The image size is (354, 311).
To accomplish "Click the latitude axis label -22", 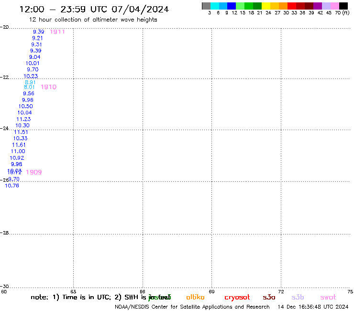I will point(4,77).
